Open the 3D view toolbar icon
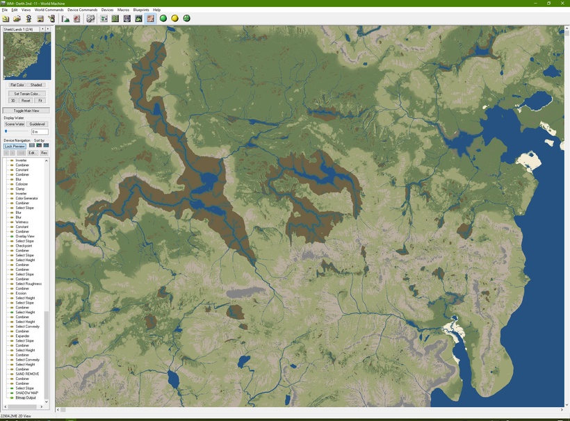The width and height of the screenshot is (570, 421). point(138,19)
